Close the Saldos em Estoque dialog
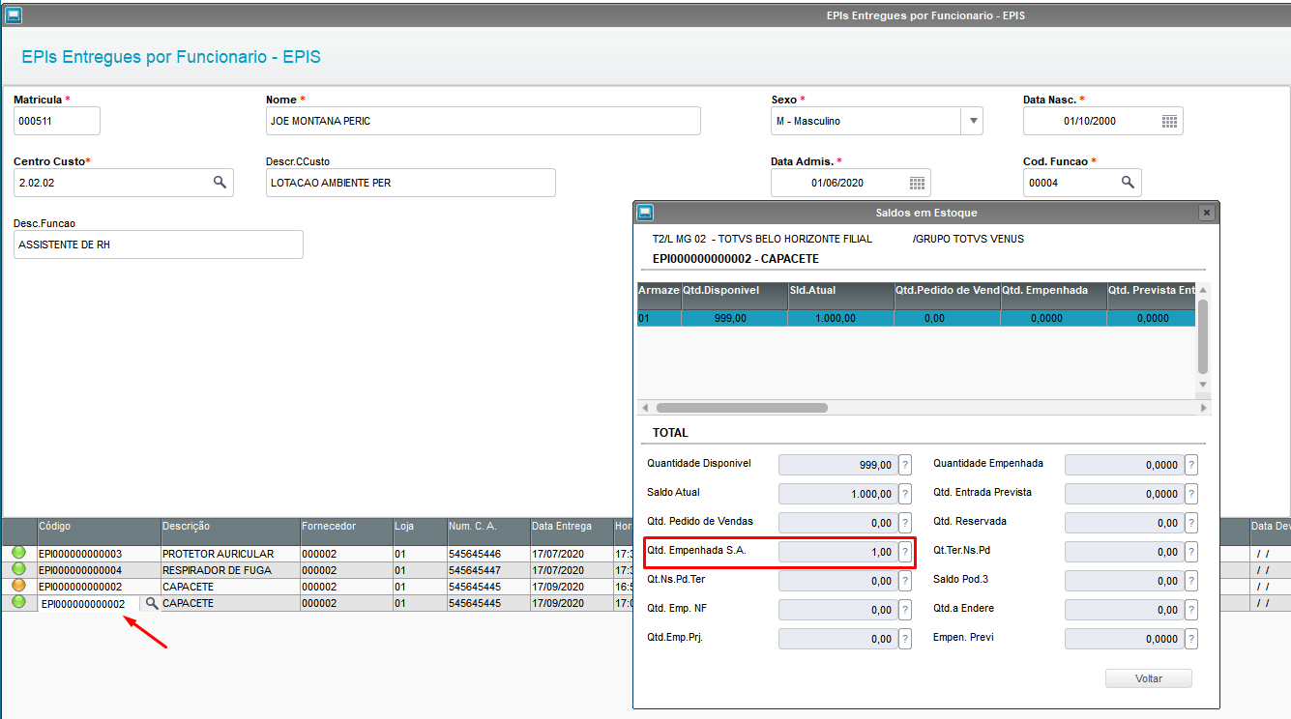The height and width of the screenshot is (719, 1291). point(1206,213)
